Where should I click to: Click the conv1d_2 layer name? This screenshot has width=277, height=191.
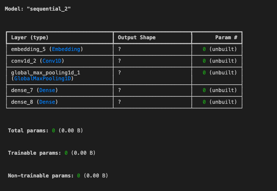click(x=24, y=61)
